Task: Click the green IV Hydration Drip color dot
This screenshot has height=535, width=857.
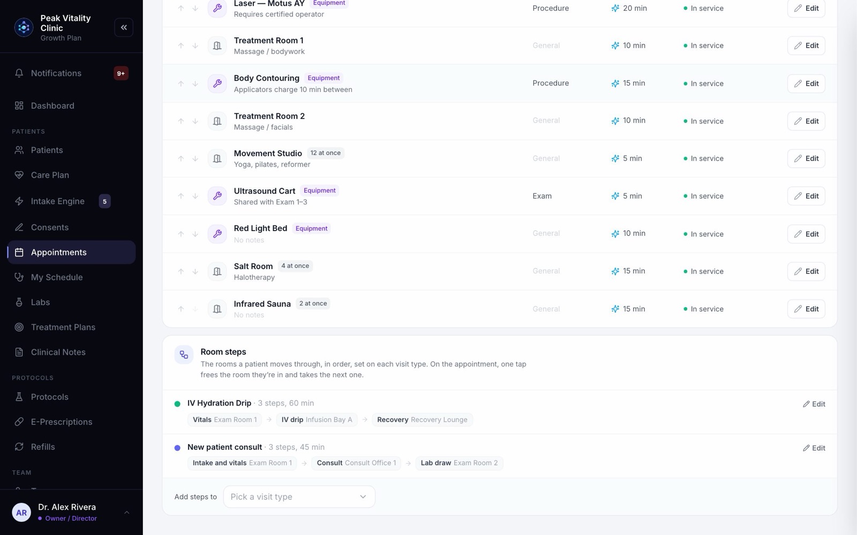Action: (x=177, y=404)
